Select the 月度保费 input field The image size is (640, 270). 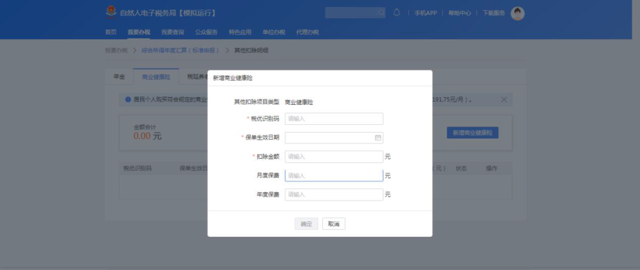pyautogui.click(x=334, y=175)
